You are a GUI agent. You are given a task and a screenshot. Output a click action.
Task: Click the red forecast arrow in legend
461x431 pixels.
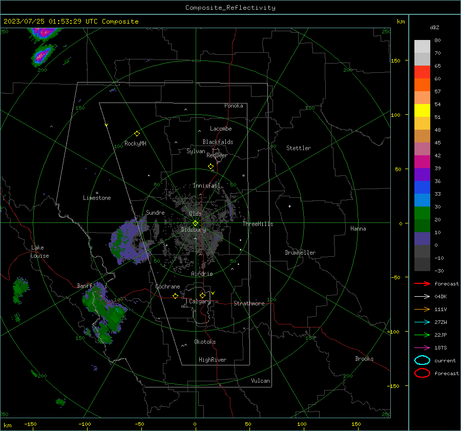click(x=422, y=283)
